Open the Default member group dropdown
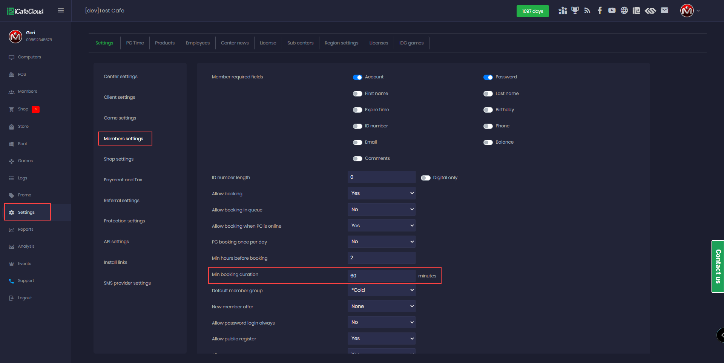The image size is (724, 363). pyautogui.click(x=381, y=290)
